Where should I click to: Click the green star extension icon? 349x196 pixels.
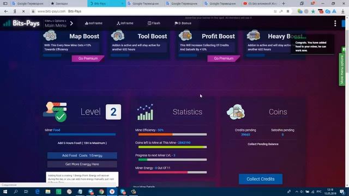tap(313, 11)
